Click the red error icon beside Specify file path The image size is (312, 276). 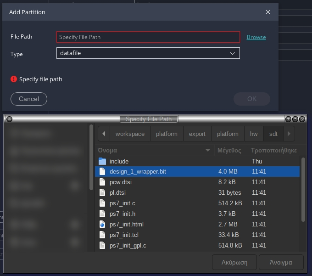click(14, 79)
